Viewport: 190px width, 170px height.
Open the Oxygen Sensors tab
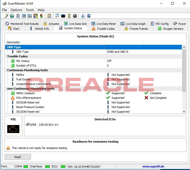(x=170, y=29)
